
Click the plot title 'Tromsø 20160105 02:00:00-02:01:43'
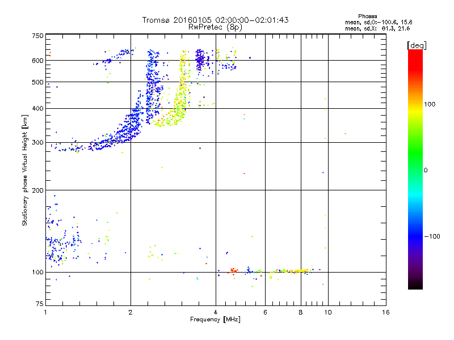pyautogui.click(x=215, y=20)
